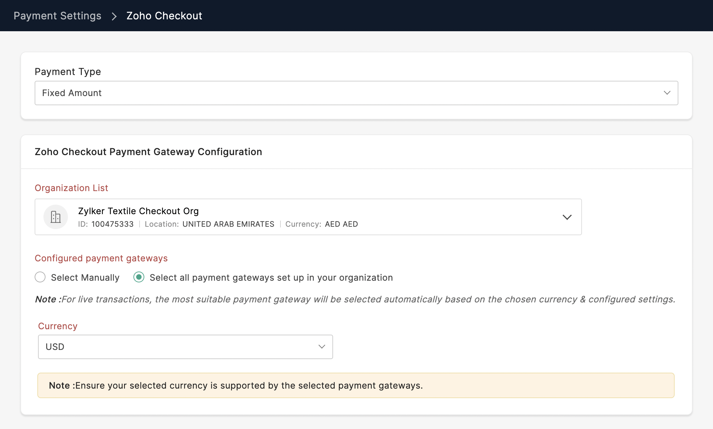Click the Zylker Textile Checkout Org name
Screen dimensions: 713x429
pyautogui.click(x=138, y=211)
